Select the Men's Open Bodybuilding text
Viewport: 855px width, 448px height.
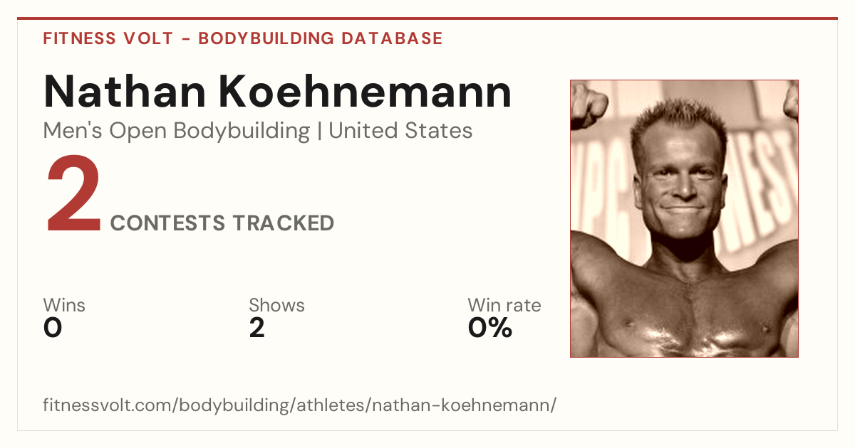click(177, 131)
